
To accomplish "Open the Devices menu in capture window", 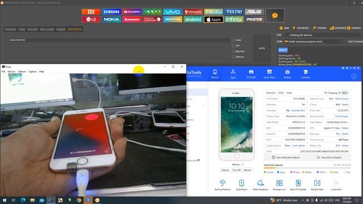I will [x=11, y=71].
